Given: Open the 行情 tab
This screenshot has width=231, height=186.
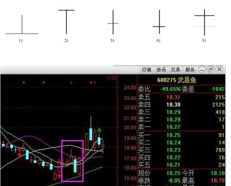Looking at the screenshot, I should click(147, 70).
